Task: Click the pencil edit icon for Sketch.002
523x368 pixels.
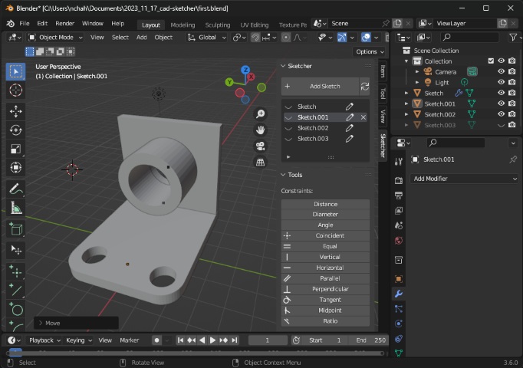Action: coord(350,128)
